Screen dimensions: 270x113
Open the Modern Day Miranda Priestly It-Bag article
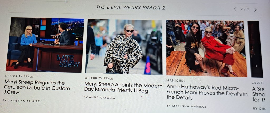coord(123,87)
